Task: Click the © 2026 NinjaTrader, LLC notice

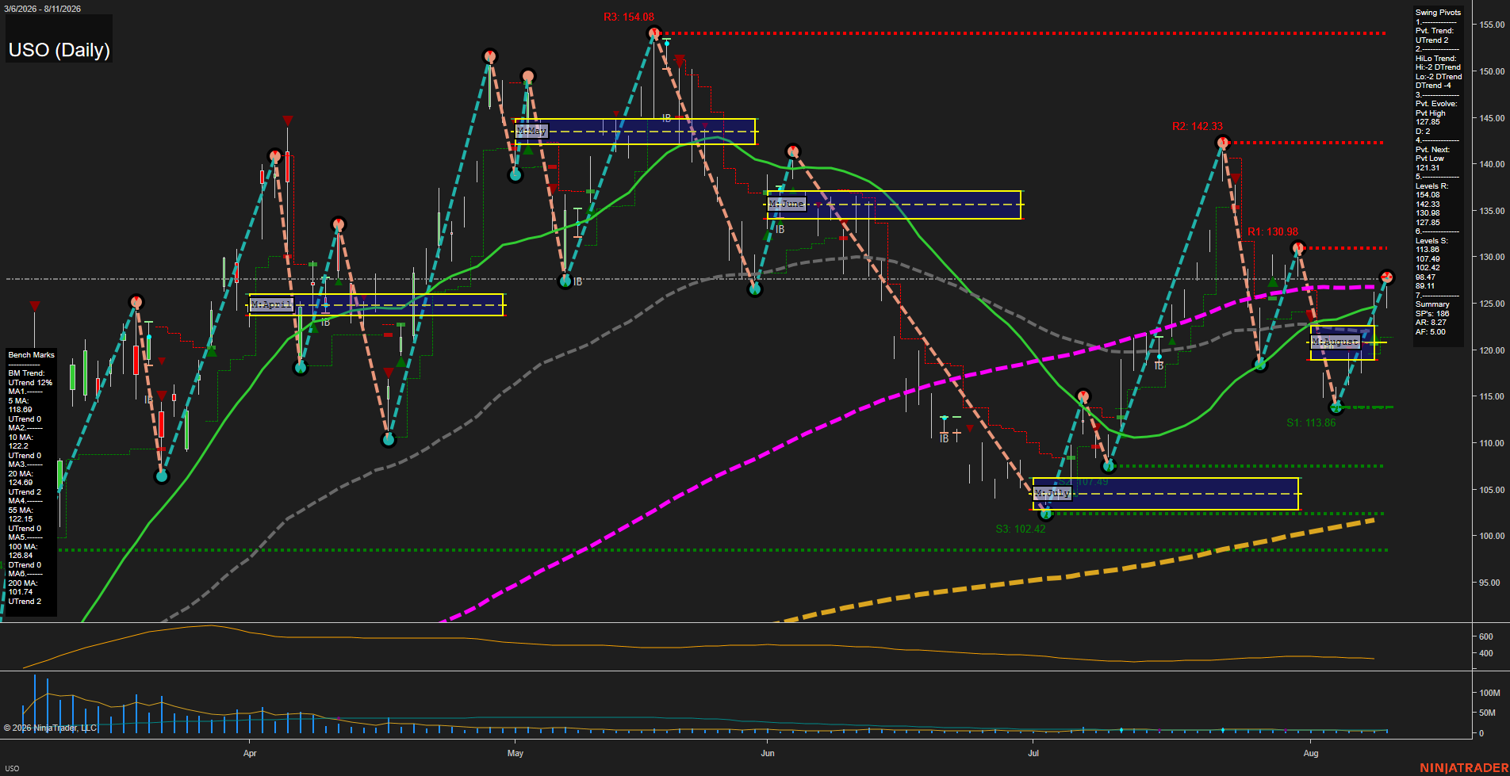Action: click(x=50, y=728)
